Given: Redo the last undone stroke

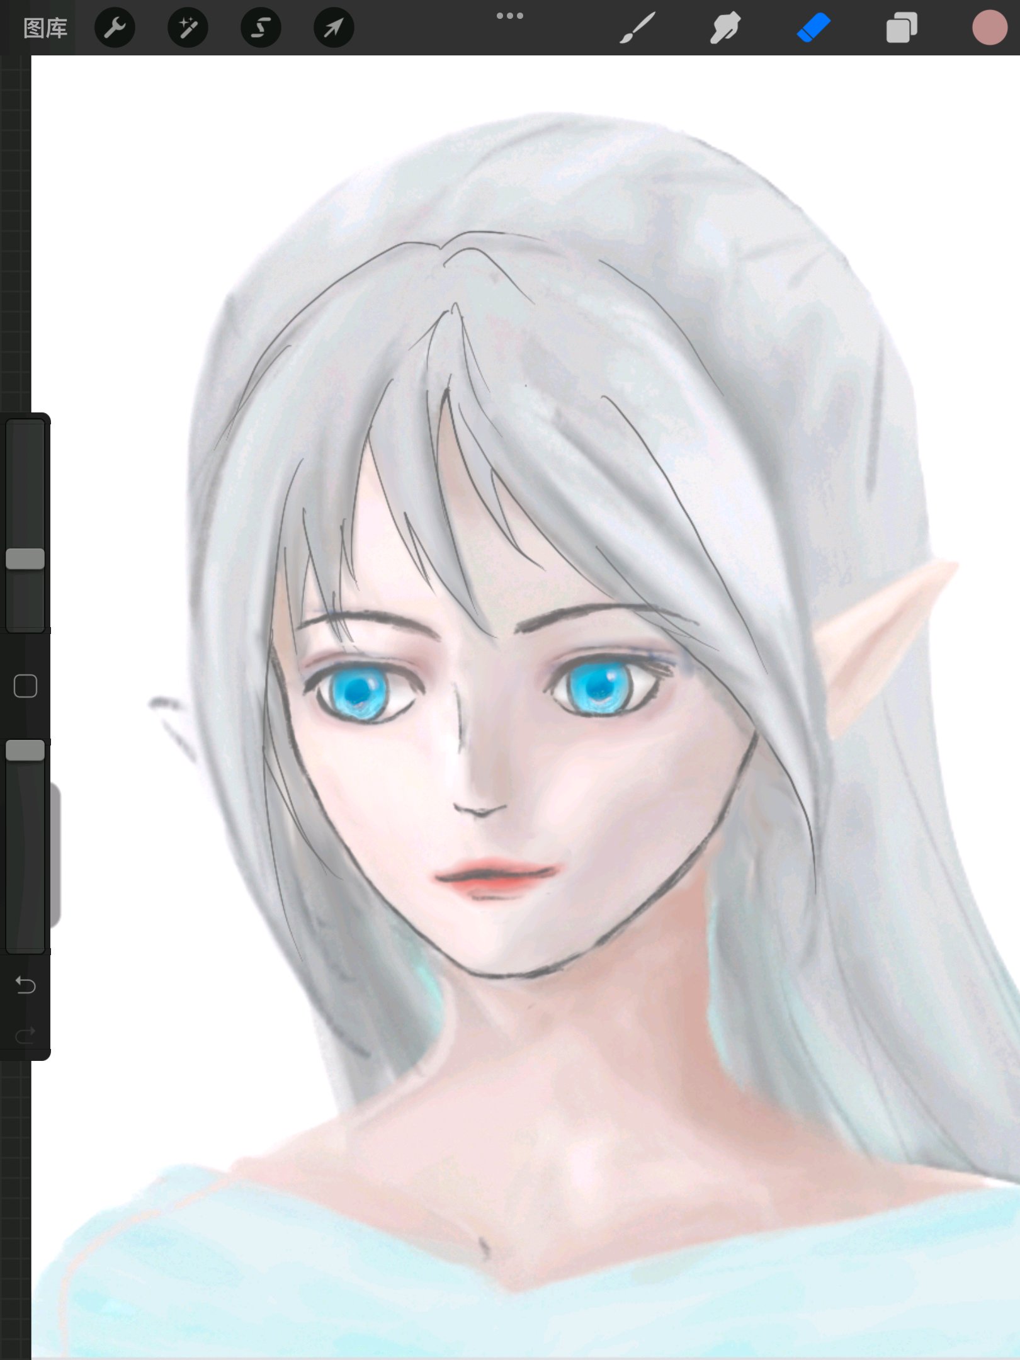Looking at the screenshot, I should point(25,1036).
